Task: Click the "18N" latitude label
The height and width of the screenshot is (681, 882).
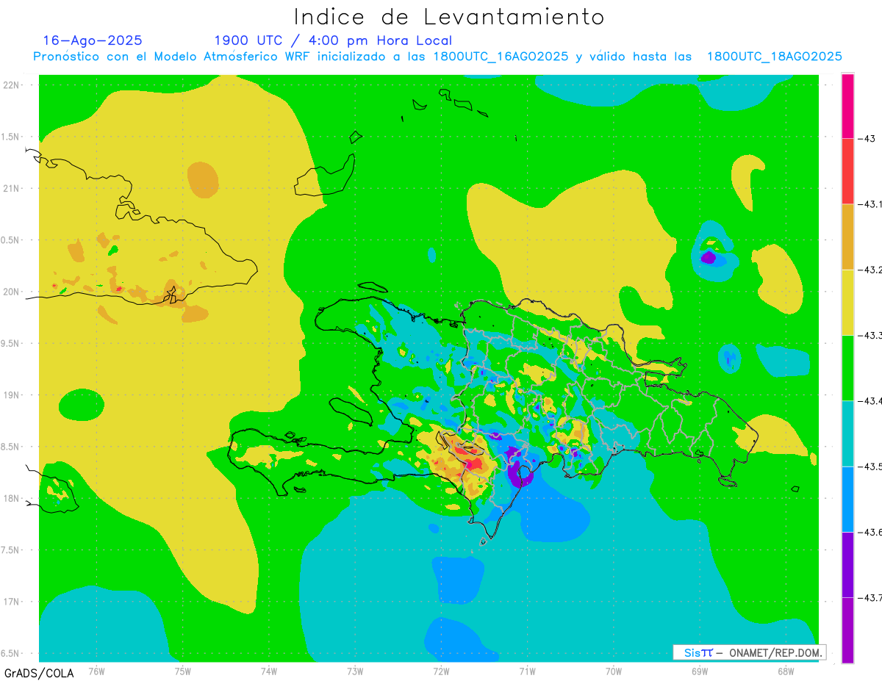Action: [12, 498]
